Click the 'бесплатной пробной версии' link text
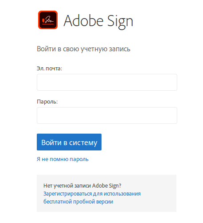The image size is (203, 223). [x=78, y=201]
